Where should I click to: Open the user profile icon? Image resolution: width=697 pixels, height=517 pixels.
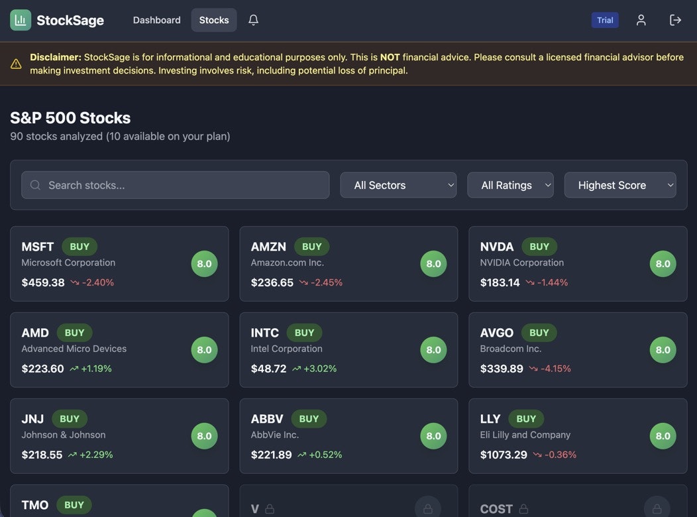[x=641, y=20]
